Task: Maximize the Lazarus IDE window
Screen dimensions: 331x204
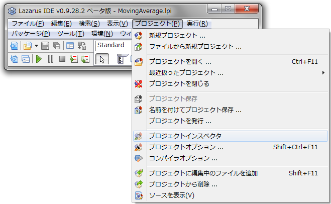Action: coord(228,9)
